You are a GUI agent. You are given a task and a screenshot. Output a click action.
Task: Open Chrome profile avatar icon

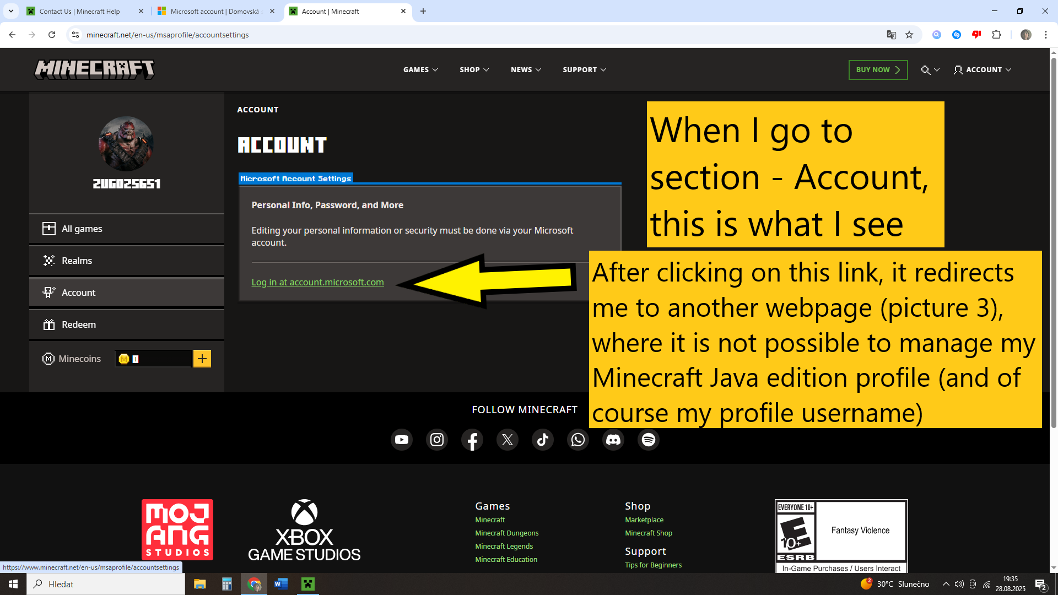click(1026, 35)
